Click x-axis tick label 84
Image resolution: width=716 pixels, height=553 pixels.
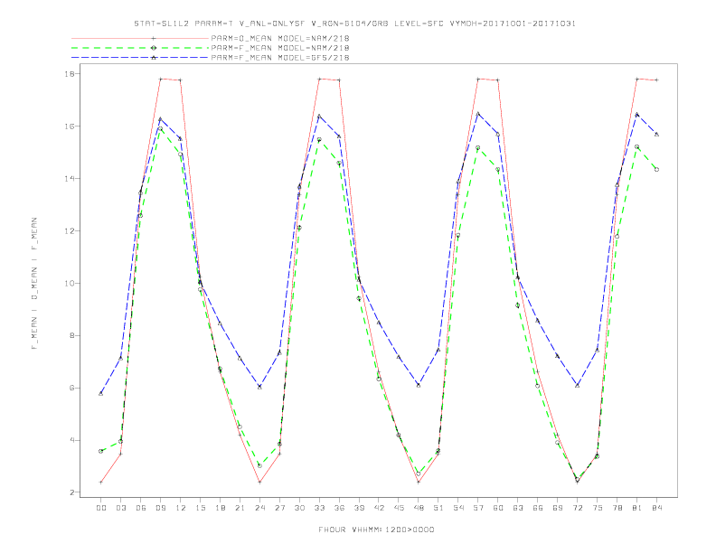coord(656,508)
